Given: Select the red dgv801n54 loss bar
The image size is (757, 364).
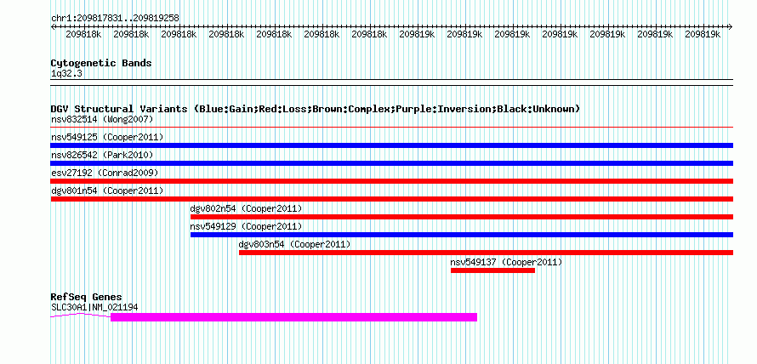Looking at the screenshot, I should click(391, 199).
